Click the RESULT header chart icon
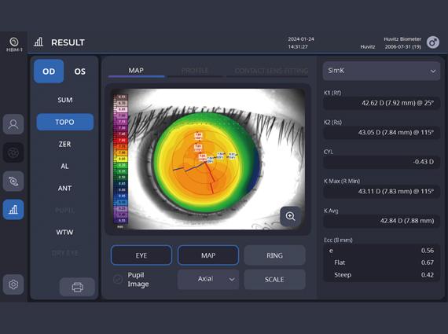This screenshot has width=448, height=334. (x=39, y=42)
